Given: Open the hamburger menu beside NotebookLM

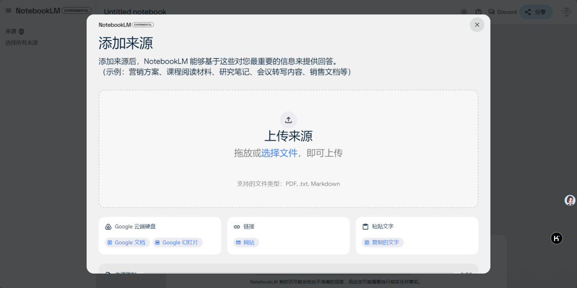Looking at the screenshot, I should [x=8, y=11].
